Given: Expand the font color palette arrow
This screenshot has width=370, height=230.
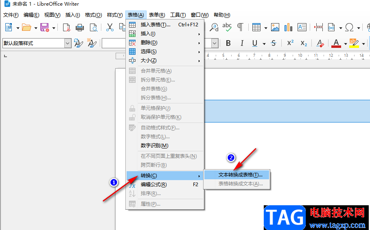Looking at the screenshot, I should tap(346, 44).
